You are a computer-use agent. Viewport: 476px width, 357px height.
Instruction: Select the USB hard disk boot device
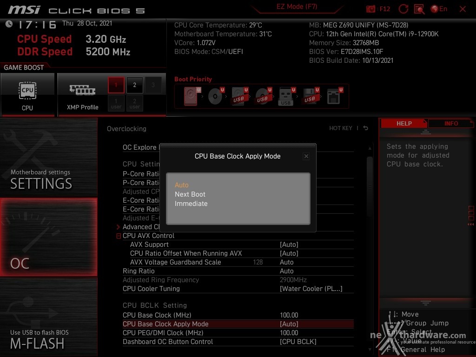pos(239,96)
